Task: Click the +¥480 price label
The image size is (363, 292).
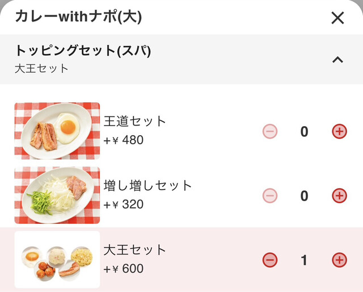Action: point(124,140)
